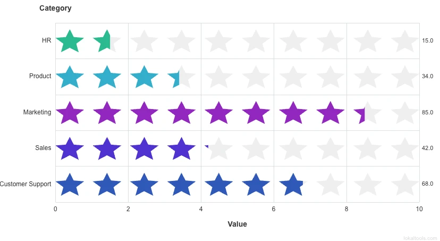This screenshot has height=241, width=440.
Task: Click the Category axis title
Action: (55, 9)
